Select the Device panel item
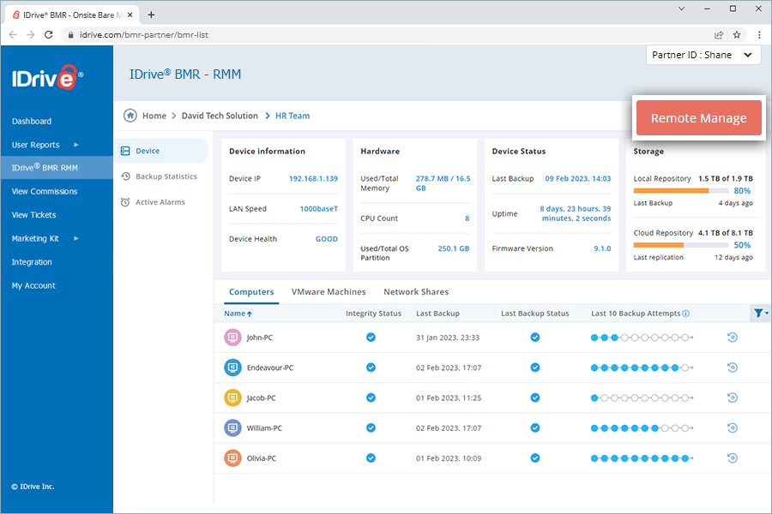Viewport: 772px width, 514px height. (x=162, y=151)
